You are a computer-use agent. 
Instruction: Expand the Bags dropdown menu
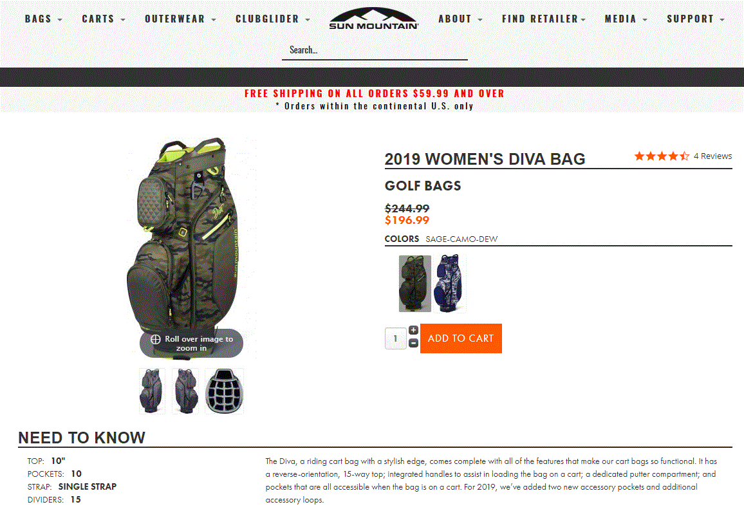(x=44, y=19)
